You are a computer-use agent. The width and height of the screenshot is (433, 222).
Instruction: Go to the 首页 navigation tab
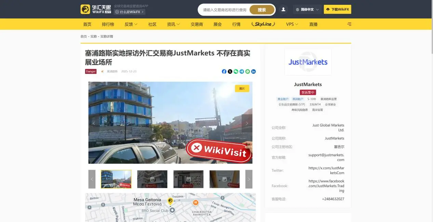[87, 24]
